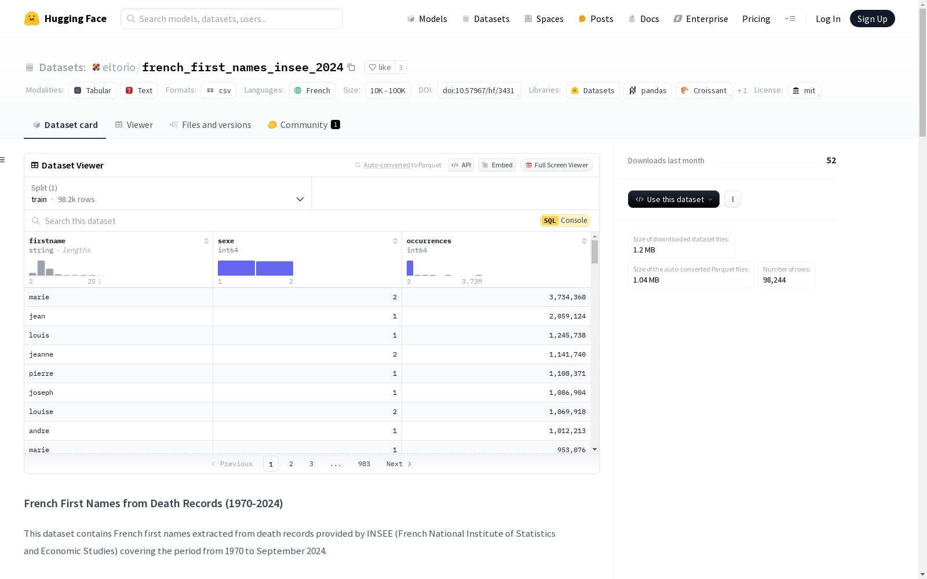
Task: Open the more navigation menu icon
Action: point(790,19)
